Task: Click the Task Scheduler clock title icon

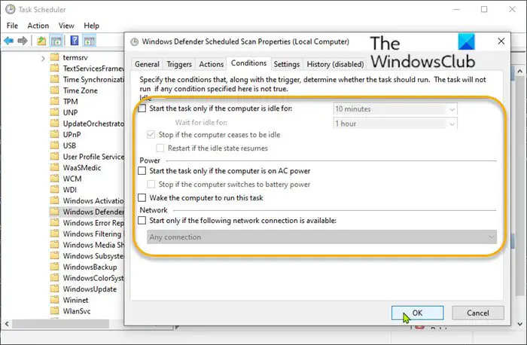Action: pos(11,9)
